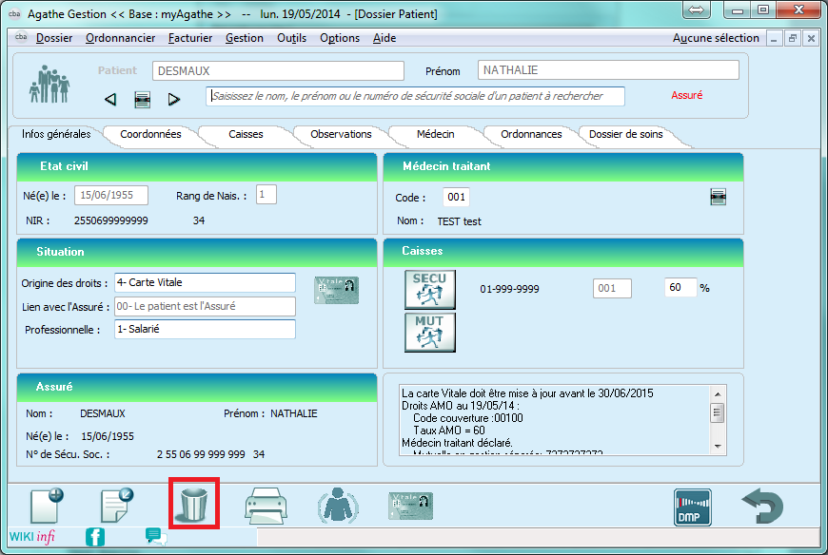Image resolution: width=828 pixels, height=555 pixels.
Task: Click the Rang de Nais. field
Action: [266, 195]
